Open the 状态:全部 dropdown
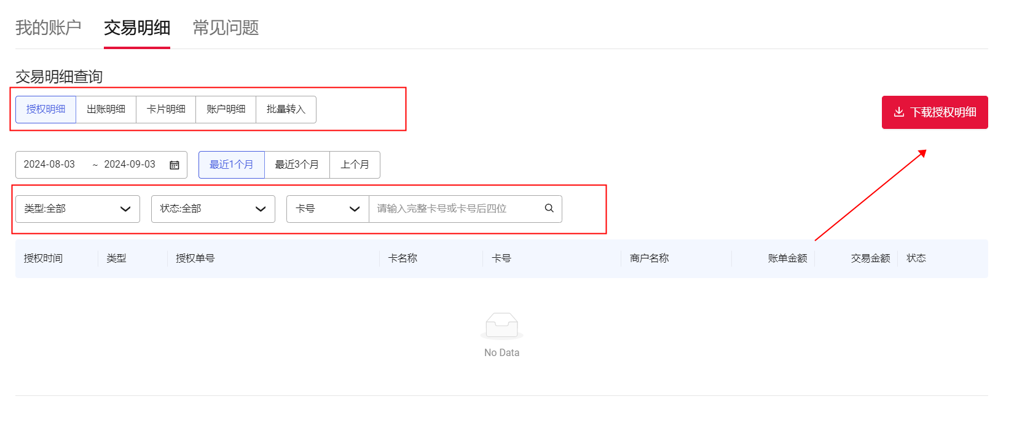The height and width of the screenshot is (442, 1022). pos(213,209)
